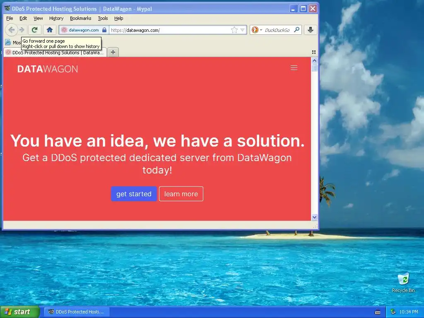Click the headline "You have an idea, we have a solution."
The width and height of the screenshot is (424, 318).
point(157,141)
